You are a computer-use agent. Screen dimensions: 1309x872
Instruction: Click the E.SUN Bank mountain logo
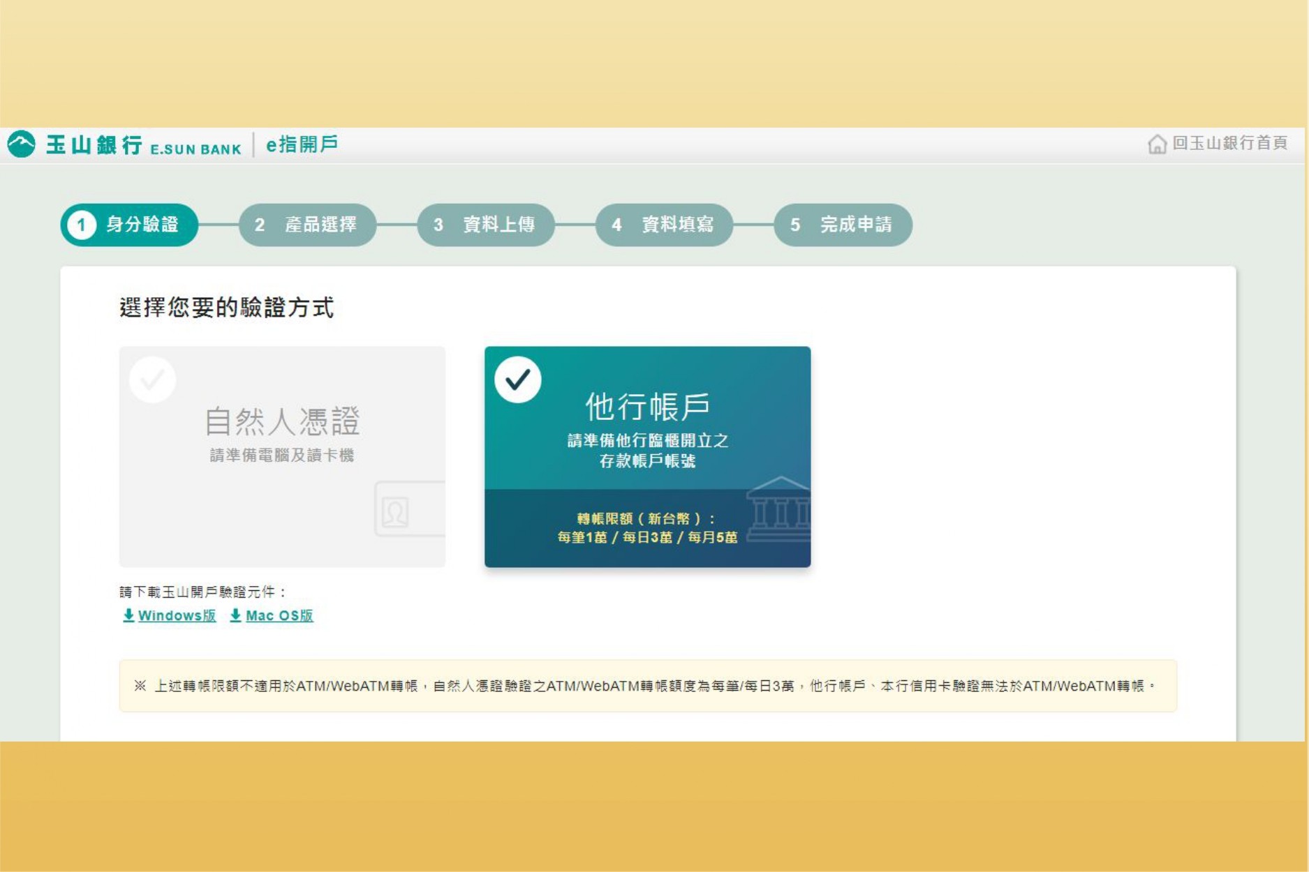coord(22,145)
